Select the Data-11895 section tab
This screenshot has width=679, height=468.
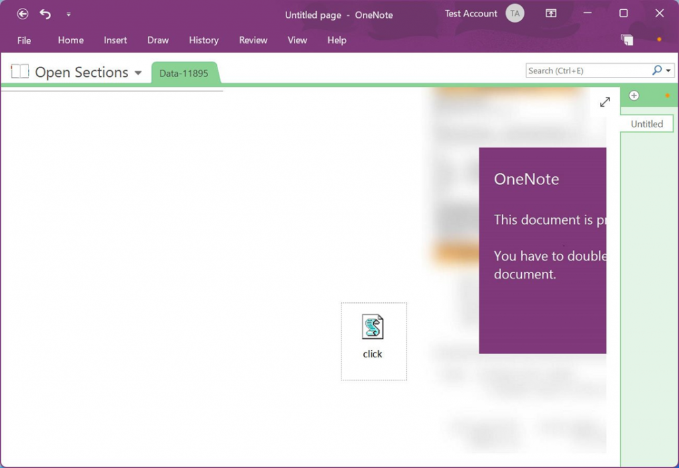(x=184, y=73)
